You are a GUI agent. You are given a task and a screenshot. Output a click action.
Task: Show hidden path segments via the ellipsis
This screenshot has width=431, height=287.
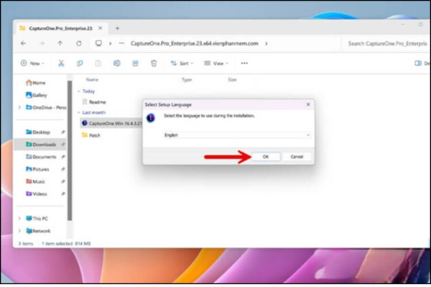tap(121, 44)
